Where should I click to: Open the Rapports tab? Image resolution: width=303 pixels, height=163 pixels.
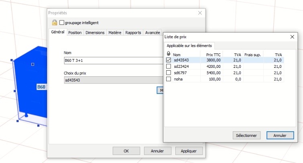click(133, 33)
